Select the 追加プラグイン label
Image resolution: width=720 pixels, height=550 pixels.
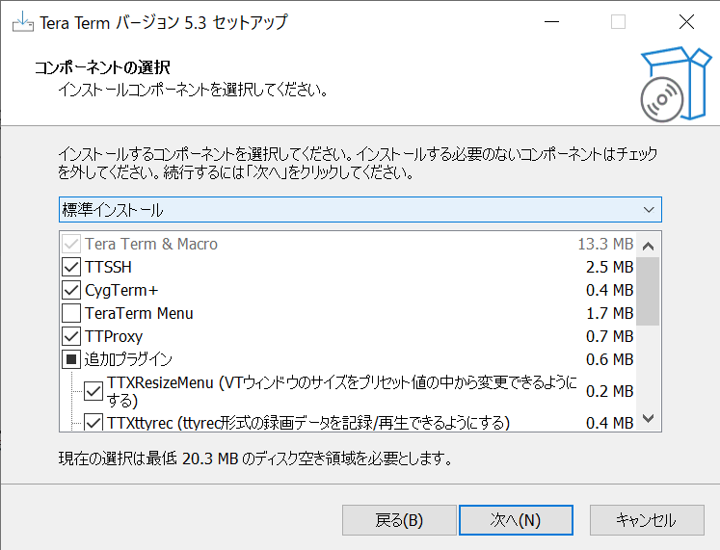tap(128, 359)
